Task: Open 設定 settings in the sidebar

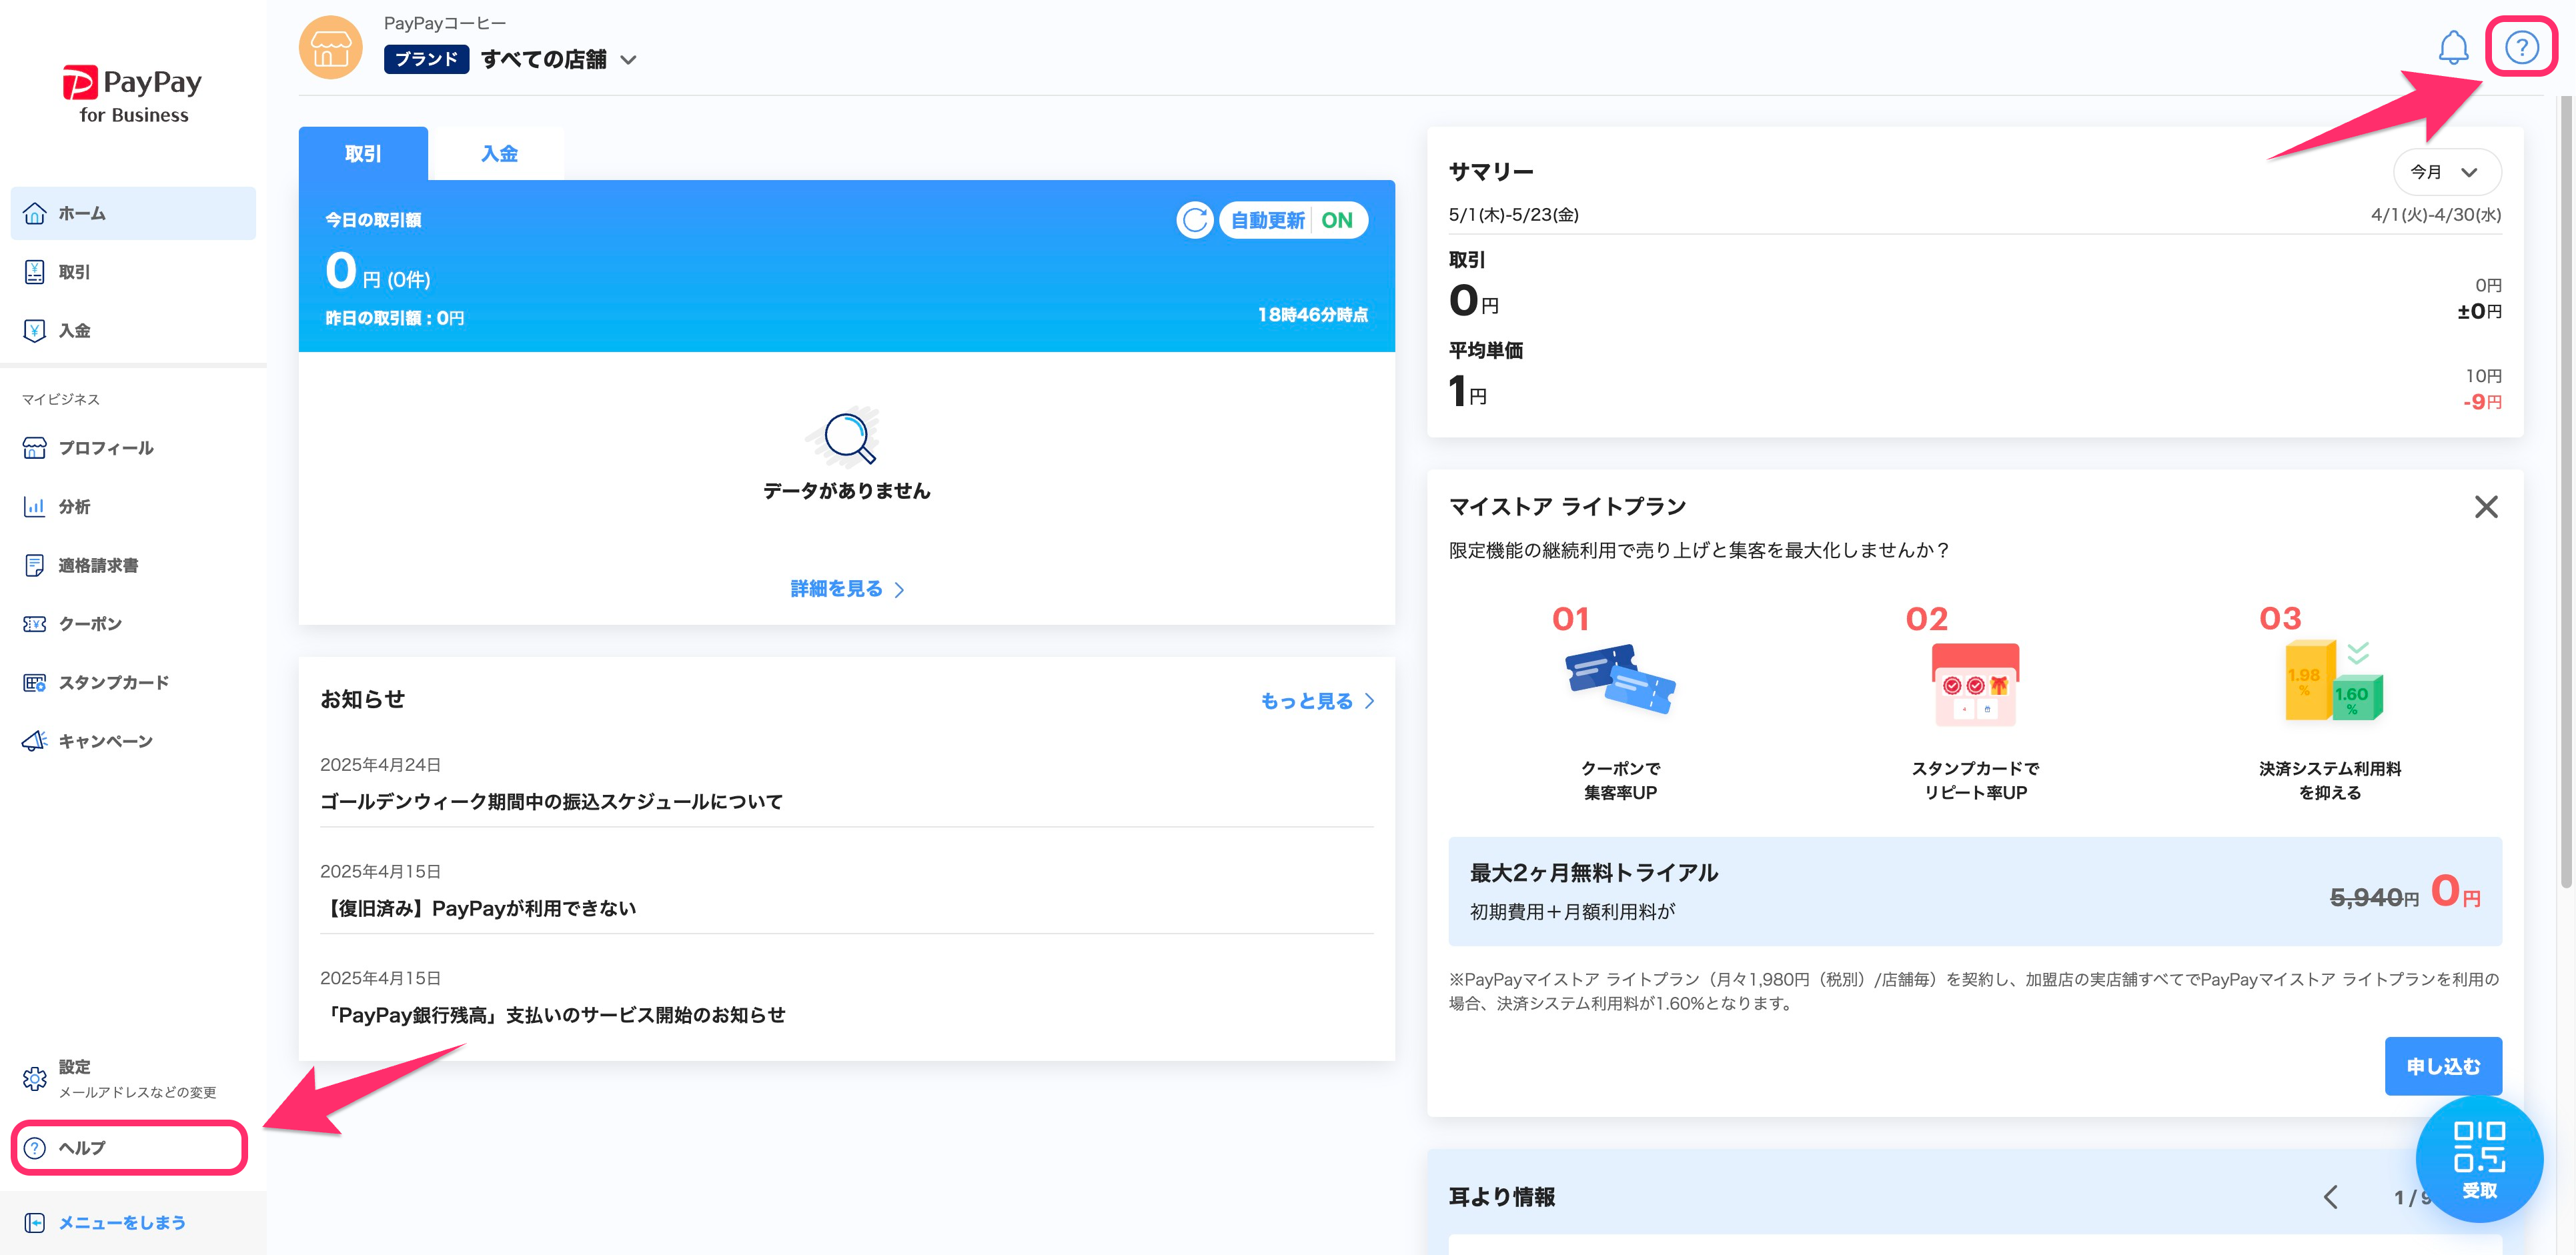Action: coord(133,1078)
